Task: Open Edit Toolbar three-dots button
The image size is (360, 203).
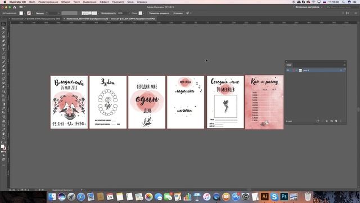Action: point(3,165)
